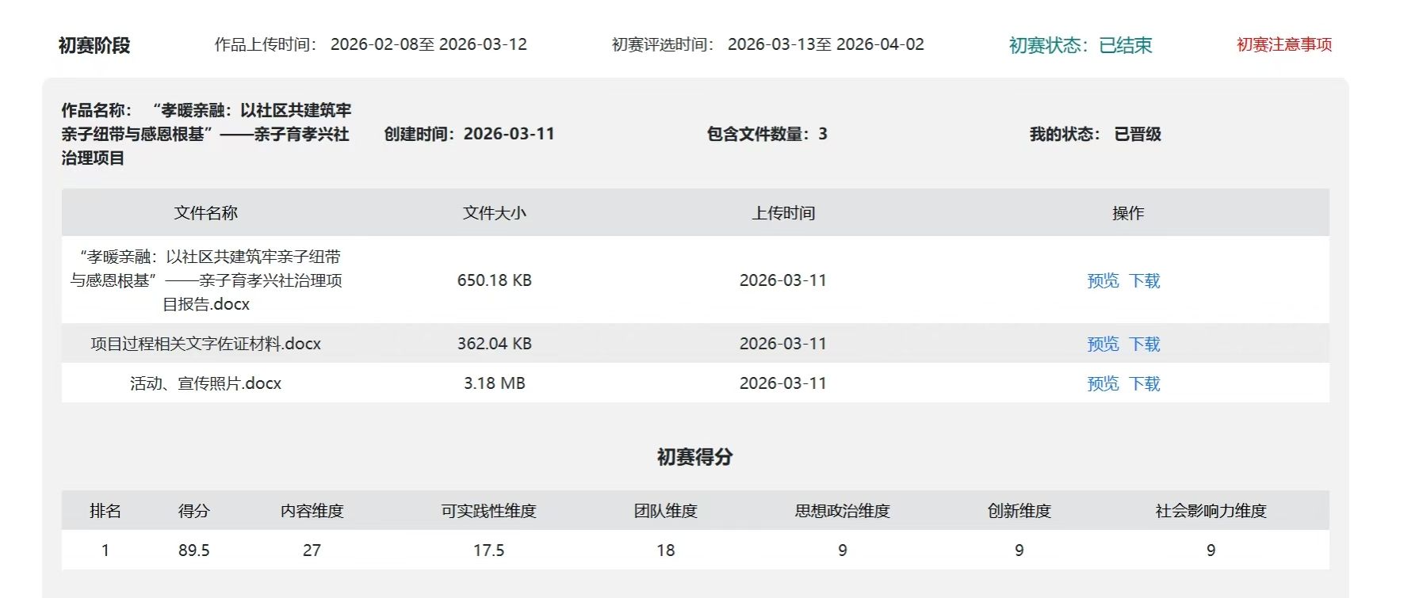Image resolution: width=1419 pixels, height=598 pixels.
Task: Click the 上传时间 column header
Action: 783,213
